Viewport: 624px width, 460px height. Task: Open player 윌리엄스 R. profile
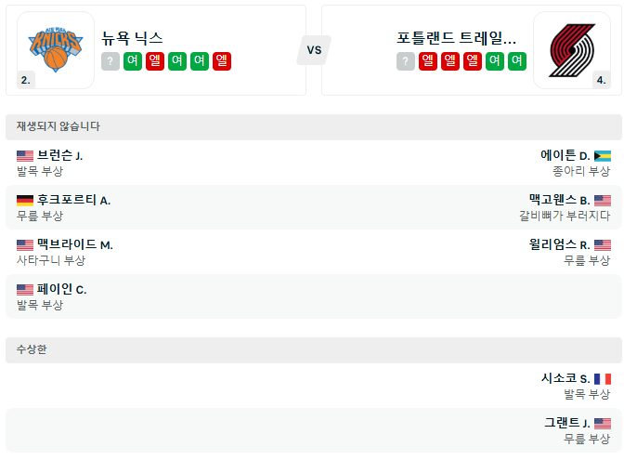coord(559,244)
